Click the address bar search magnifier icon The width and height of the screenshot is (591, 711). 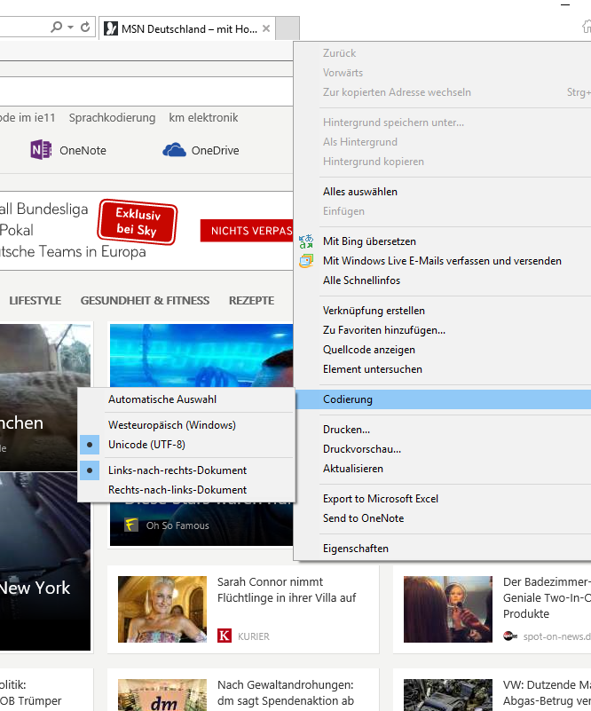[56, 28]
